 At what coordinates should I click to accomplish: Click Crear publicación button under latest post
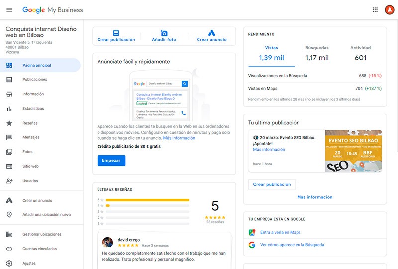[x=272, y=185]
